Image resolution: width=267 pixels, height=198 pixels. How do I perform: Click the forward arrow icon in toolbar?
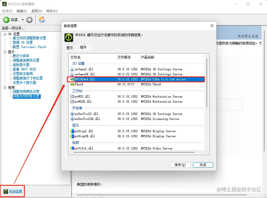tap(29, 20)
